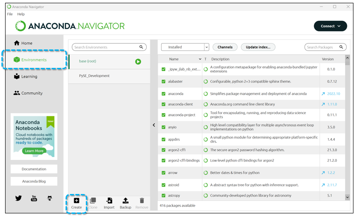Collapse the environments panel with the left chevron
359x218 pixels.
154,125
